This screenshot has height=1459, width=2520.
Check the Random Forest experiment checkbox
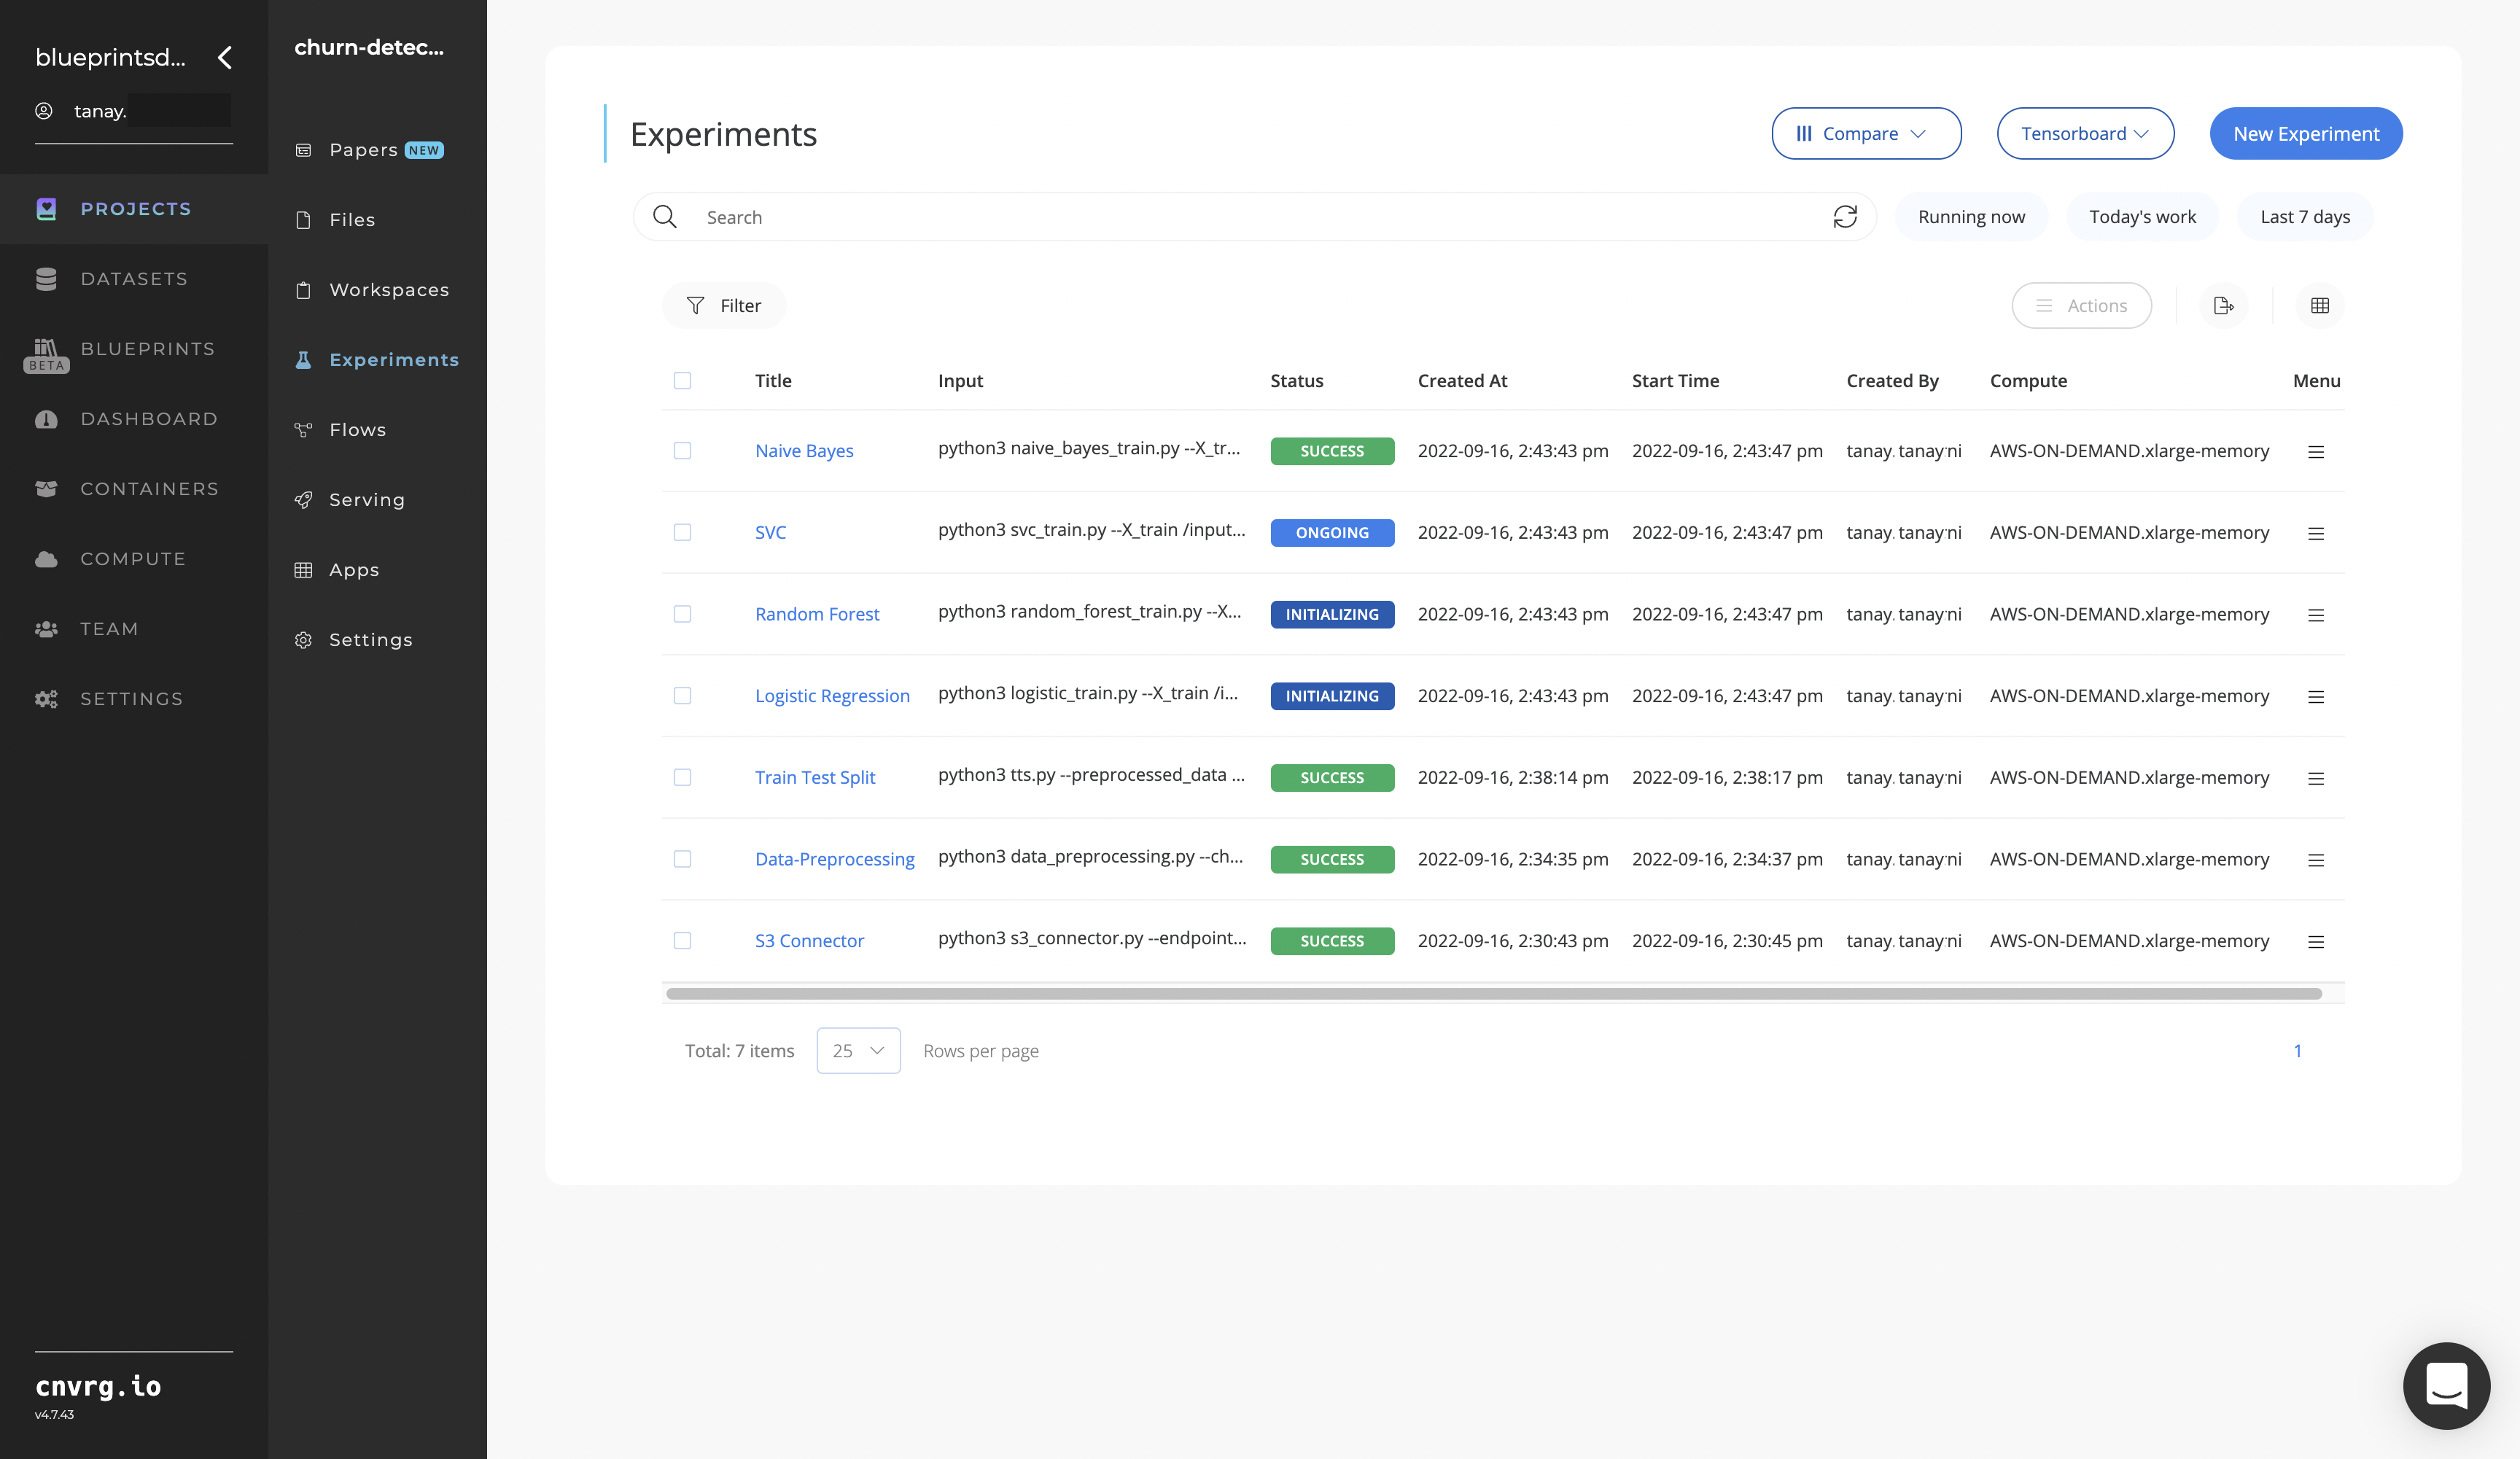point(682,614)
